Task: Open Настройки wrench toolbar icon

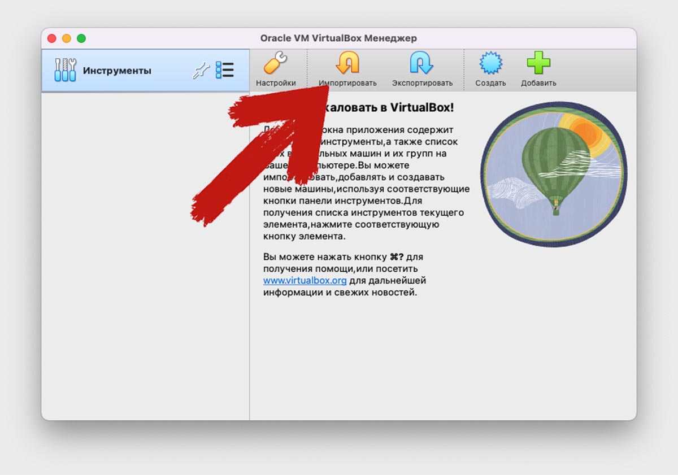Action: tap(276, 63)
